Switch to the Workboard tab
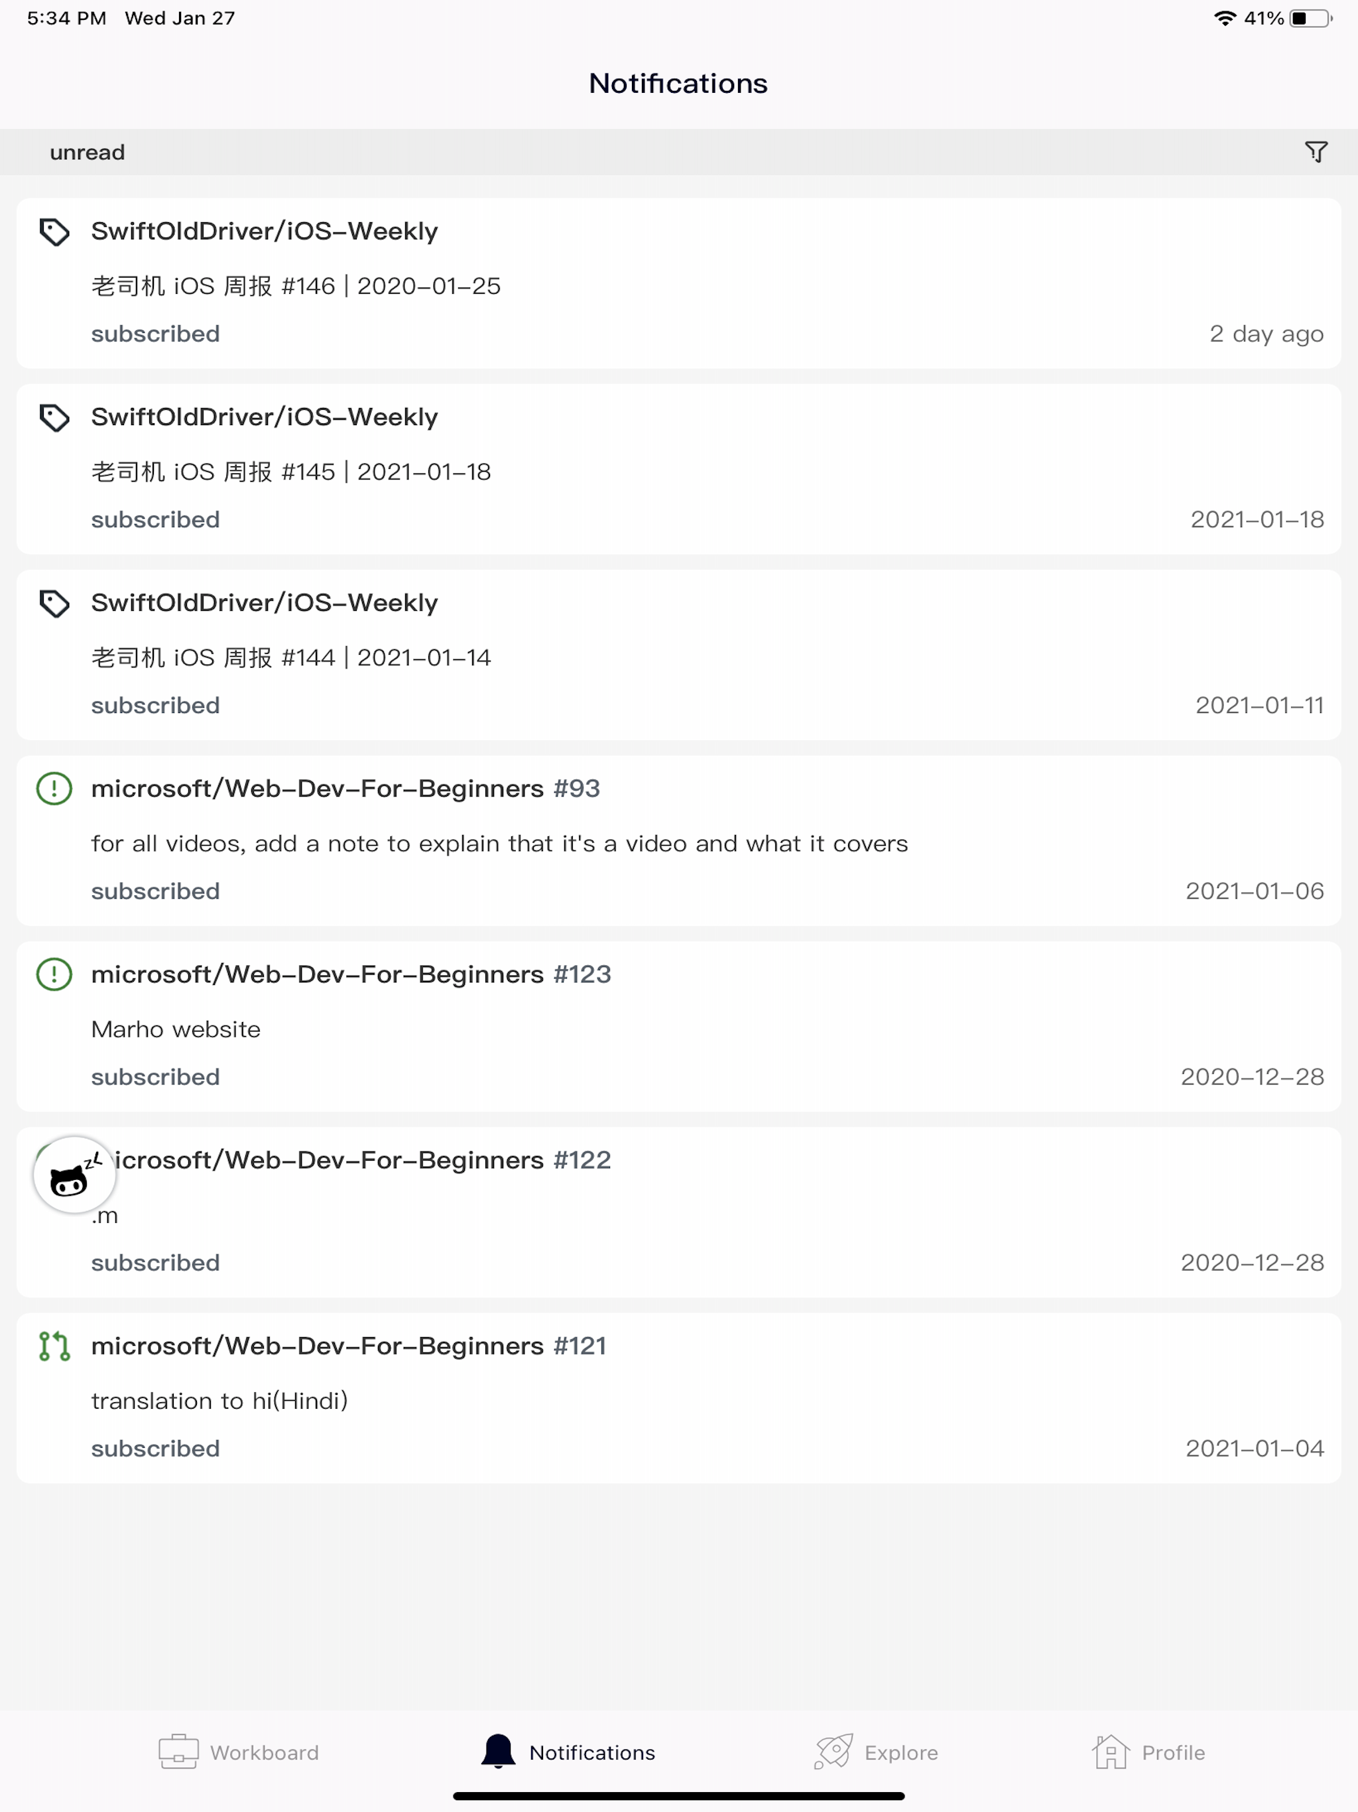 tap(238, 1752)
